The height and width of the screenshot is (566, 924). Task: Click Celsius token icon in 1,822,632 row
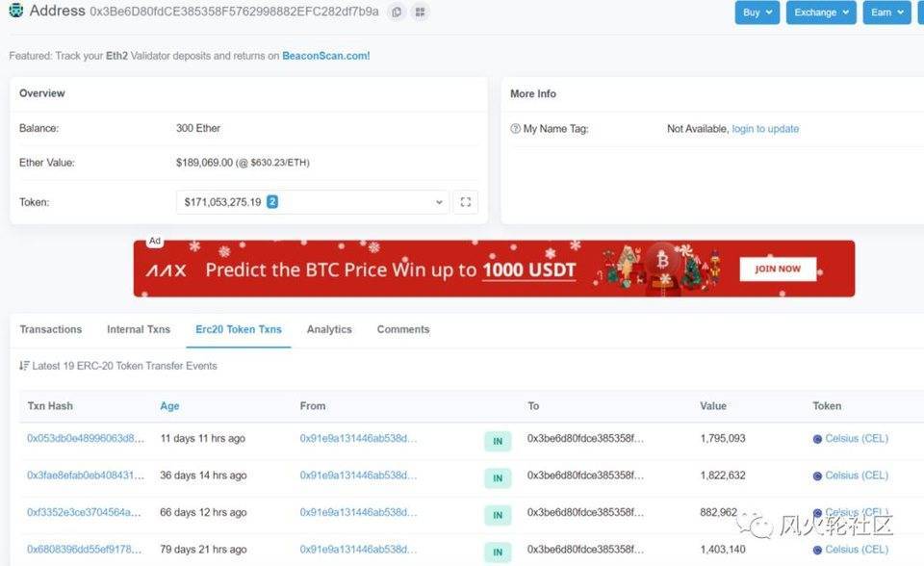pyautogui.click(x=817, y=476)
